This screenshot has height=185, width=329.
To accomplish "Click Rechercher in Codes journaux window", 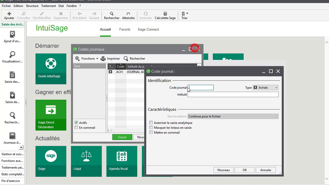I will [x=134, y=59].
